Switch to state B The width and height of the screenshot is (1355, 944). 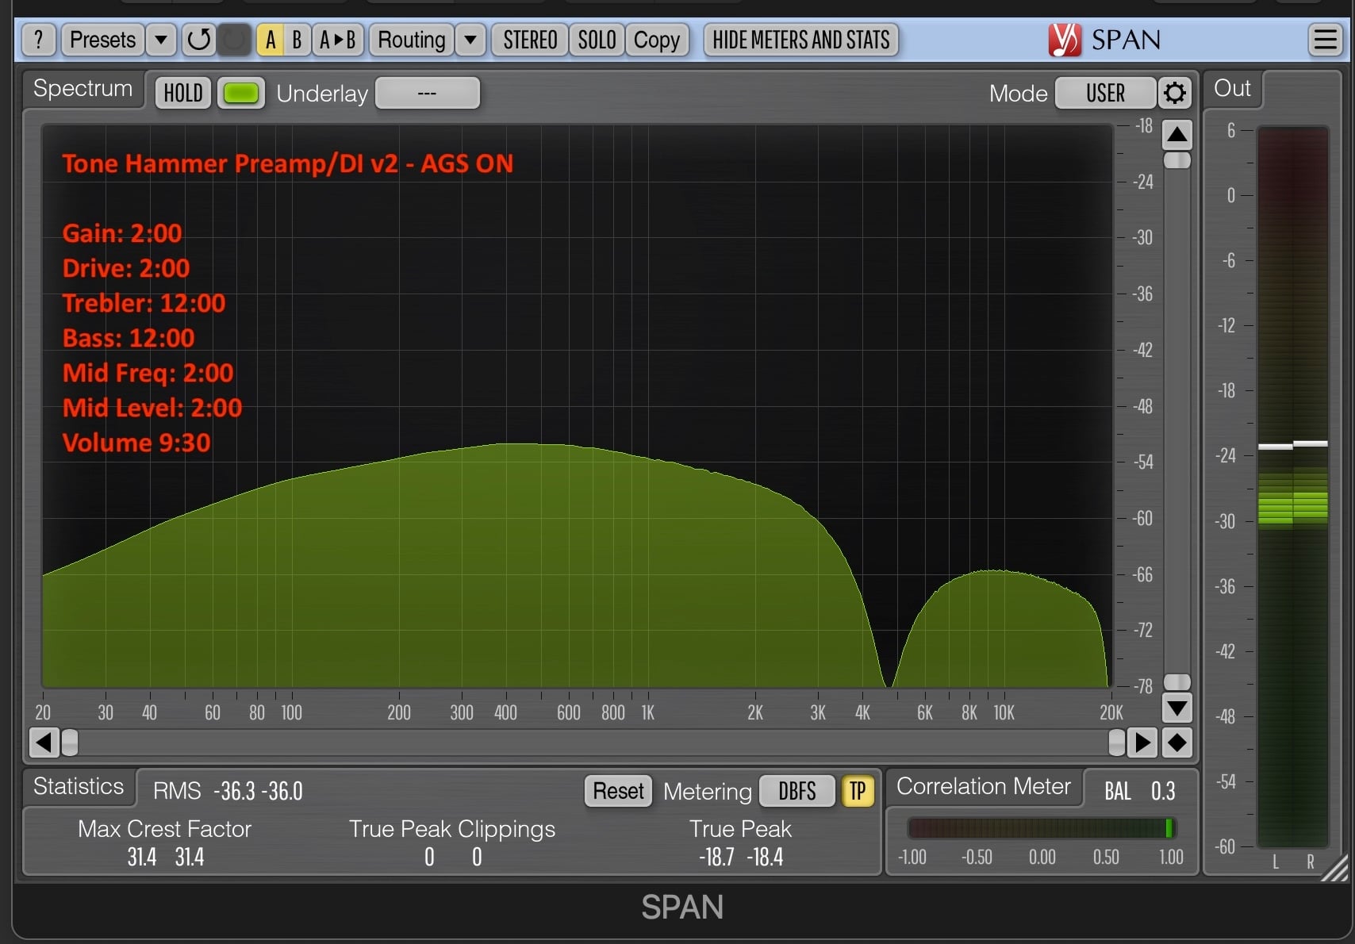(x=297, y=40)
